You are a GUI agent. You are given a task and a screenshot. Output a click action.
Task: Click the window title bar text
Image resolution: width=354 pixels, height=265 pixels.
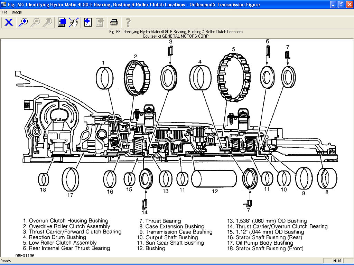(134, 4)
